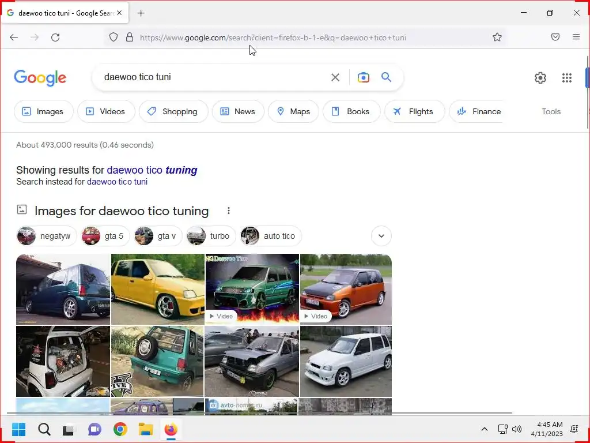Launch Google Chrome from taskbar
This screenshot has width=590, height=443.
pos(120,429)
